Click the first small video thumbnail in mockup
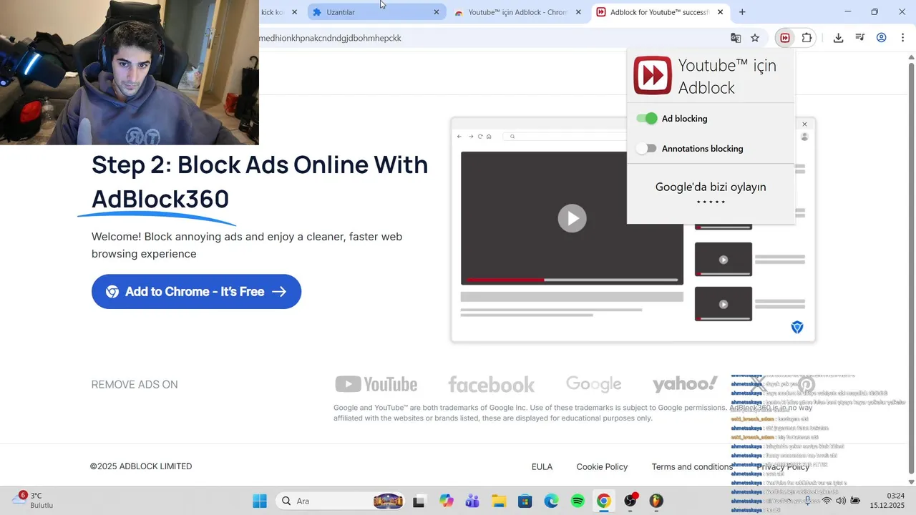The height and width of the screenshot is (515, 916). coord(723,260)
